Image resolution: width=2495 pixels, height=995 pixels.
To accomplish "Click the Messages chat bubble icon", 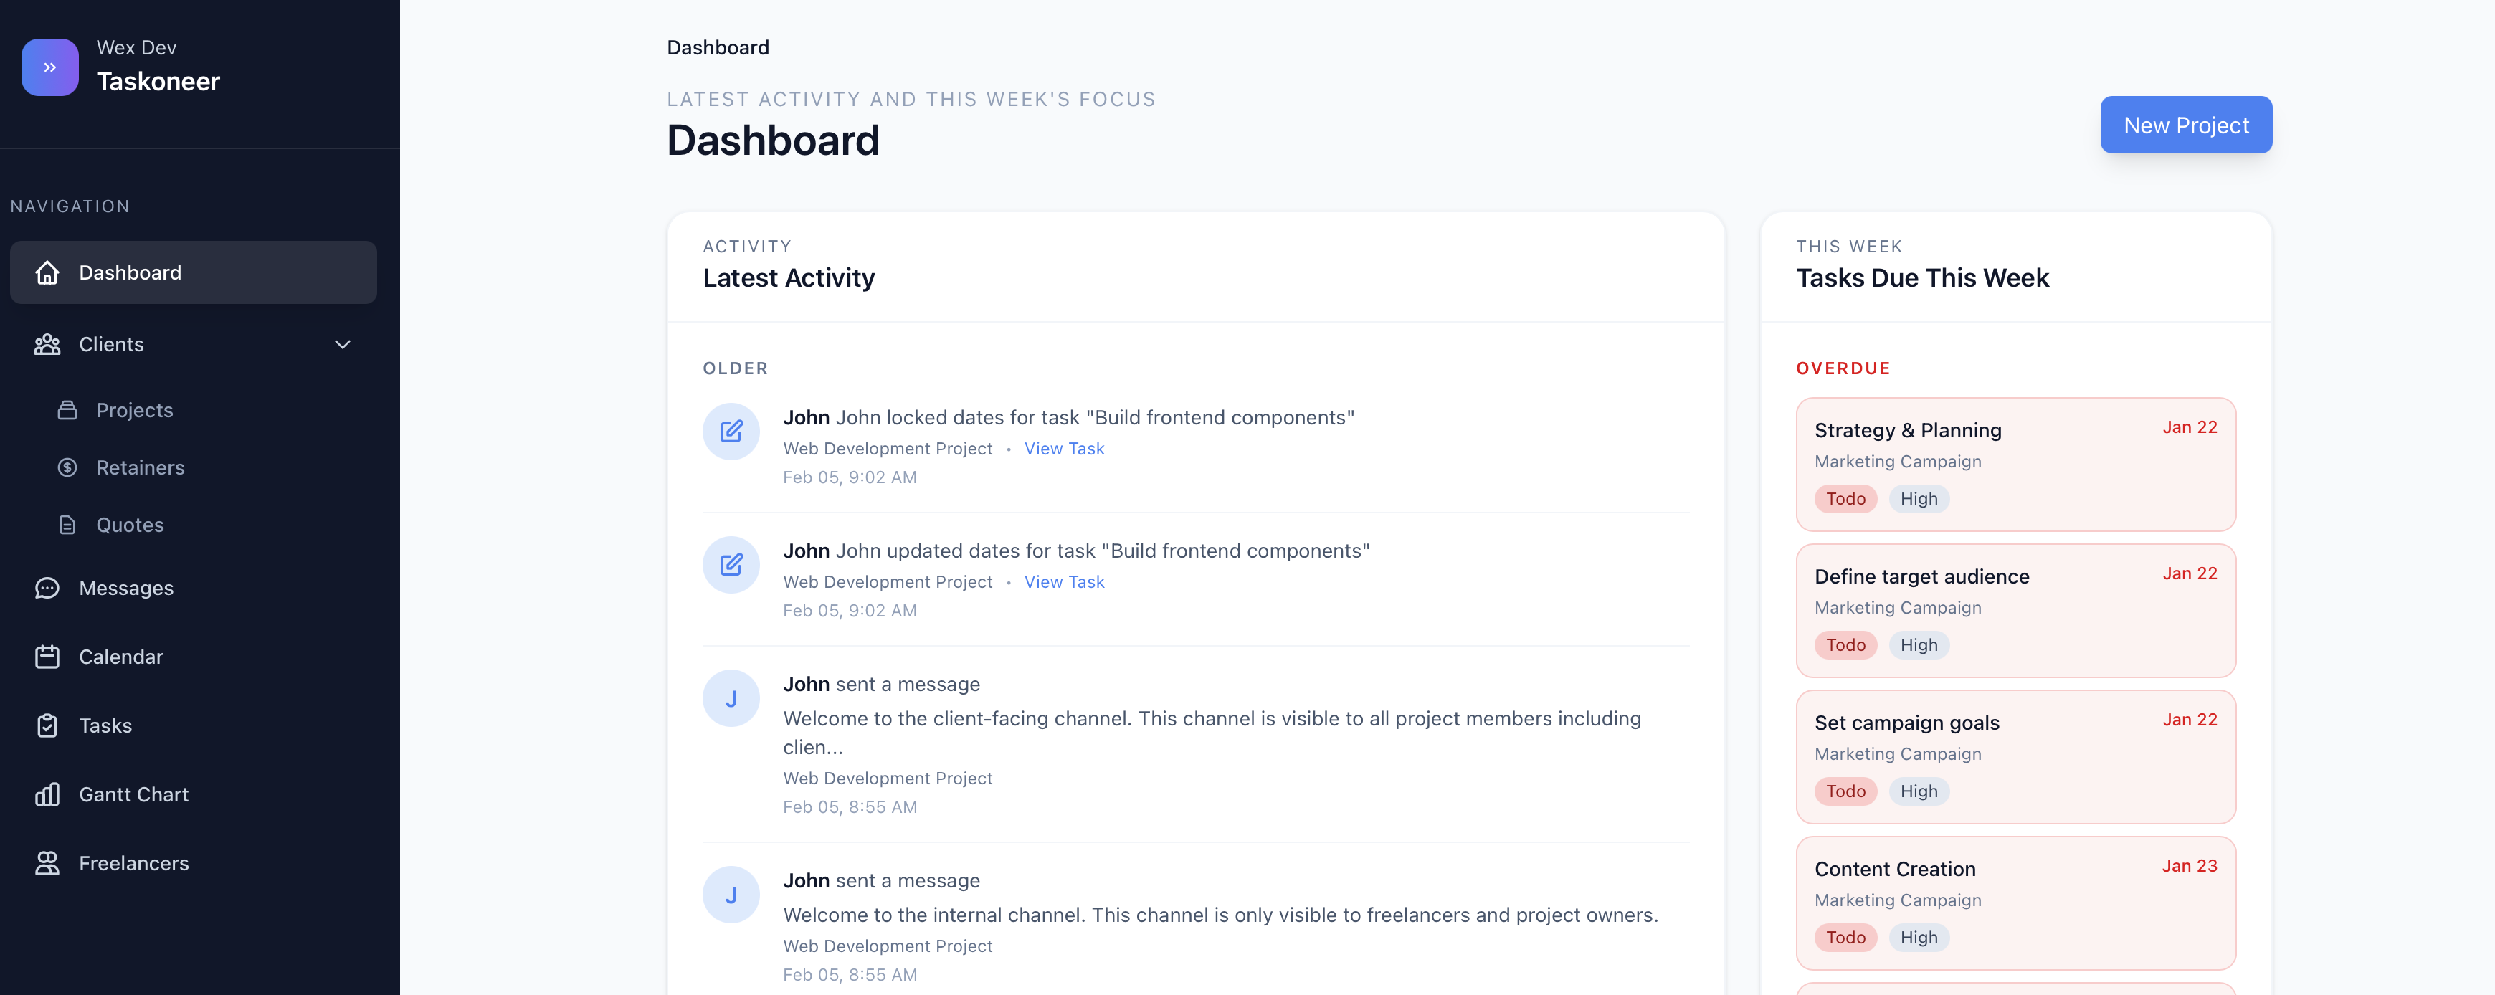I will click(47, 587).
